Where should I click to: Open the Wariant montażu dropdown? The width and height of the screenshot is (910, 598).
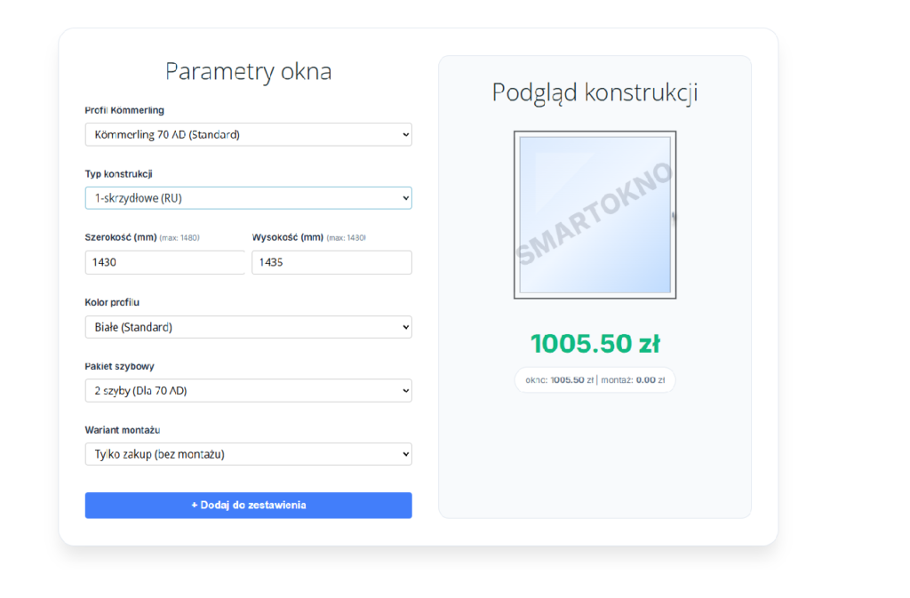tap(248, 453)
